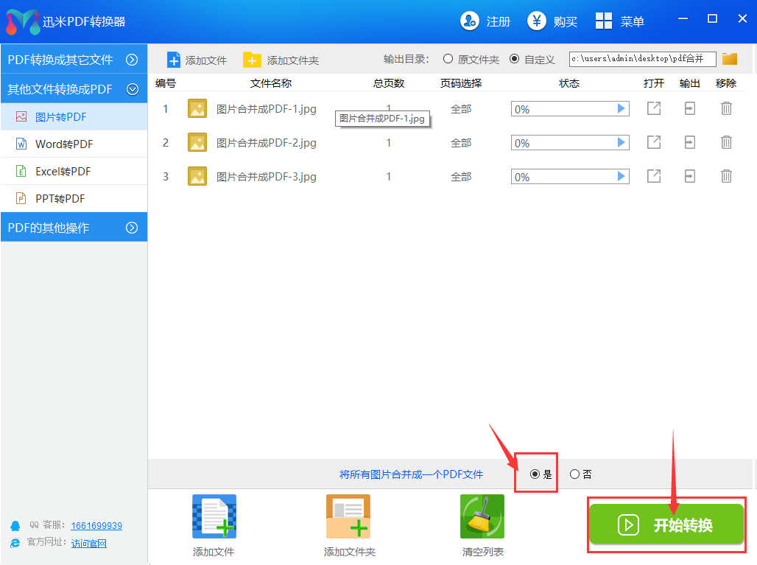The width and height of the screenshot is (757, 565).
Task: Select Excel转PDF in the sidebar
Action: click(x=63, y=172)
